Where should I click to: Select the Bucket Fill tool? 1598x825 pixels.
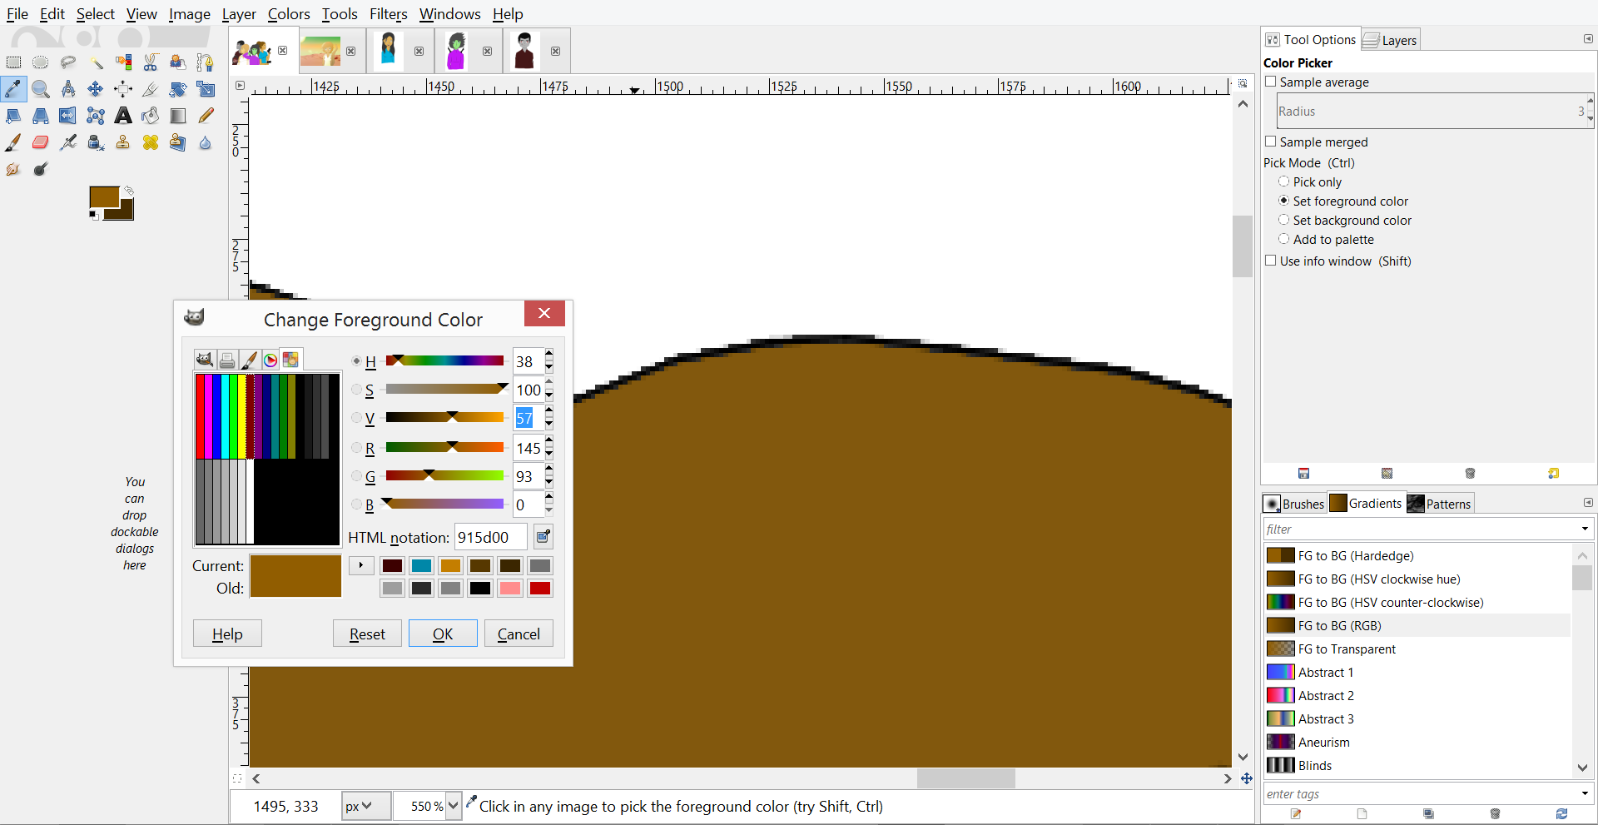point(151,116)
